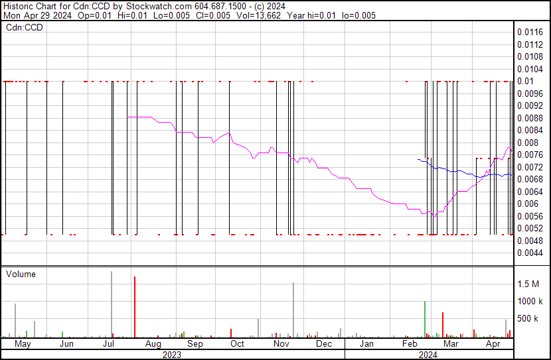
Task: Click the 2023 year label
Action: [x=172, y=355]
